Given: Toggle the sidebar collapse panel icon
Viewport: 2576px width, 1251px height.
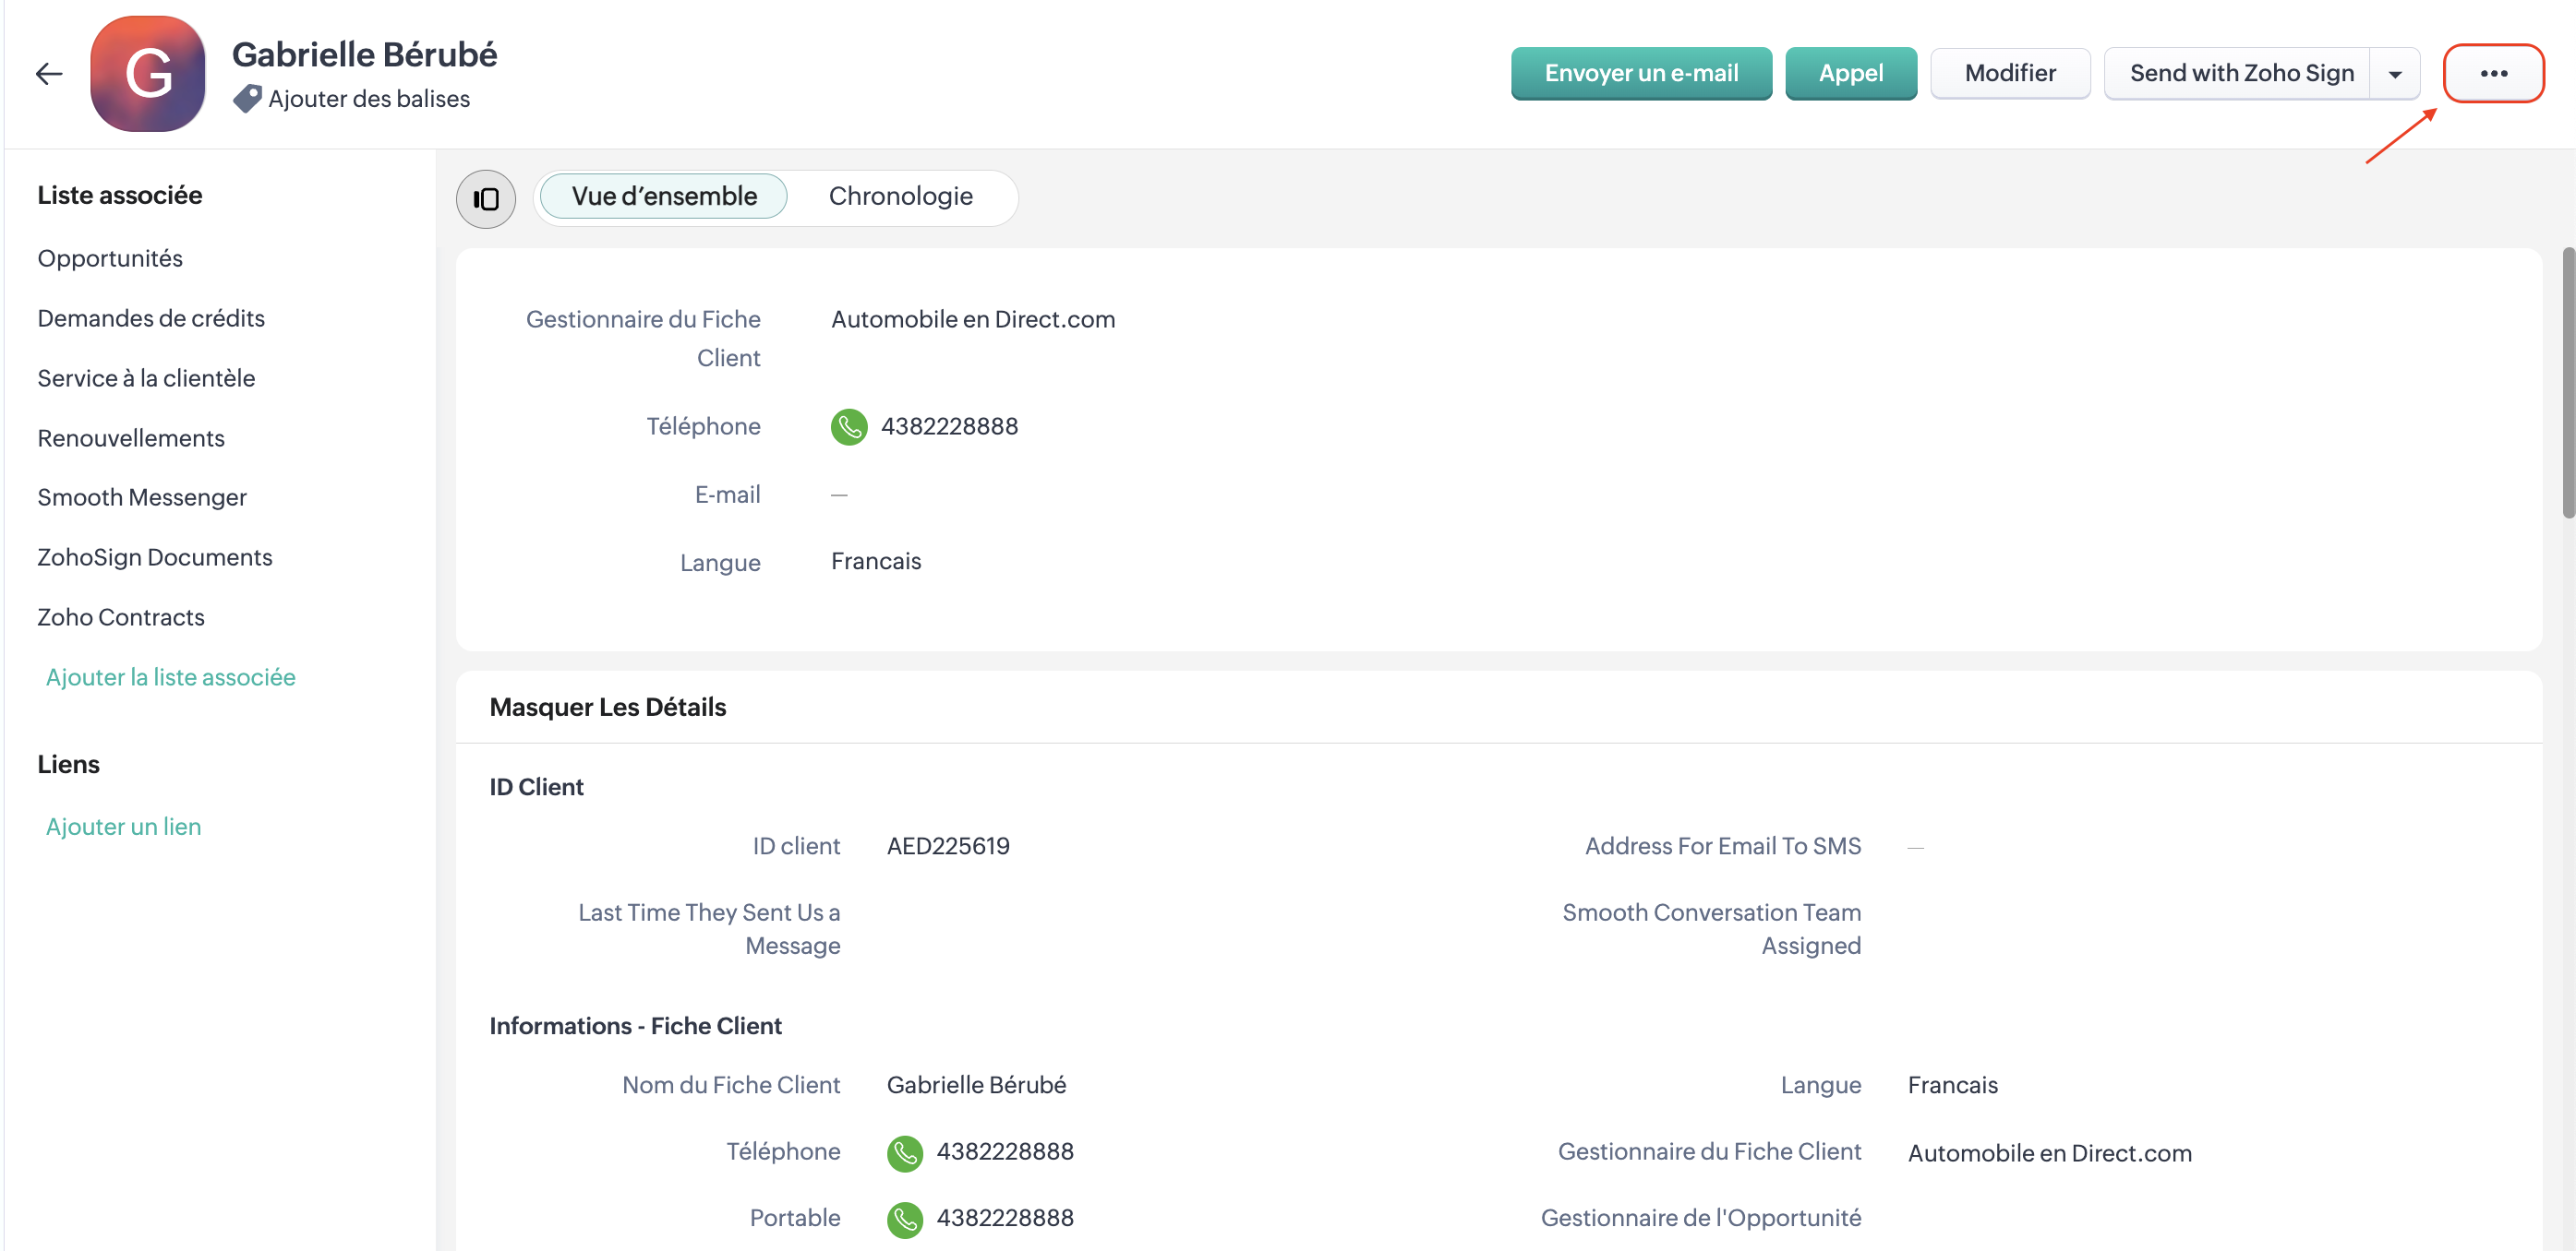Looking at the screenshot, I should [486, 199].
